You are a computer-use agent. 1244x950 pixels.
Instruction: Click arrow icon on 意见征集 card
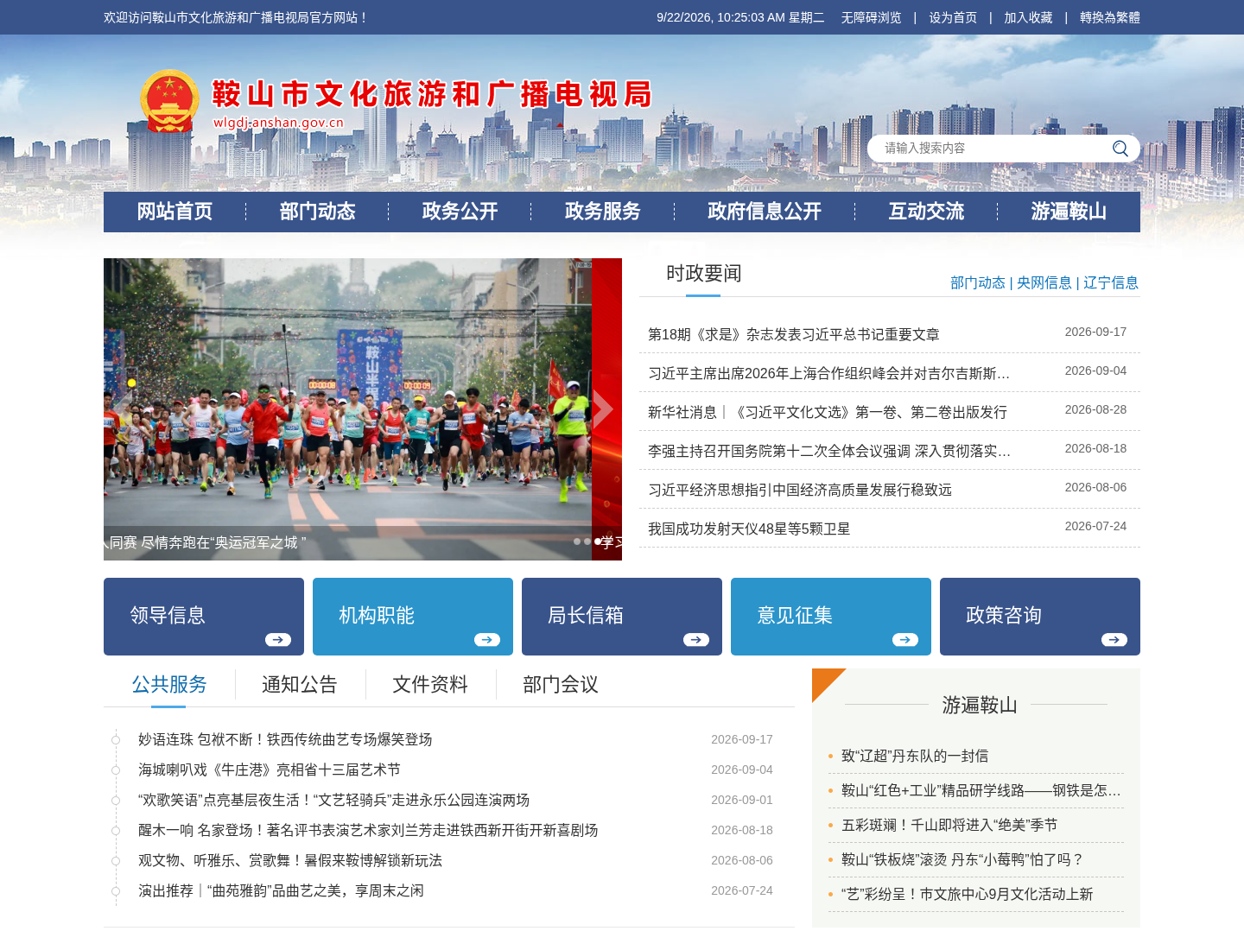tap(905, 640)
